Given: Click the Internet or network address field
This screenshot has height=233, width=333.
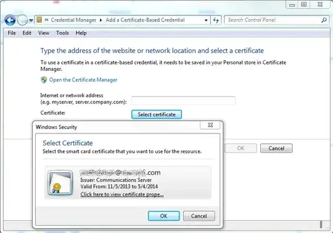Looking at the screenshot, I should (183, 100).
